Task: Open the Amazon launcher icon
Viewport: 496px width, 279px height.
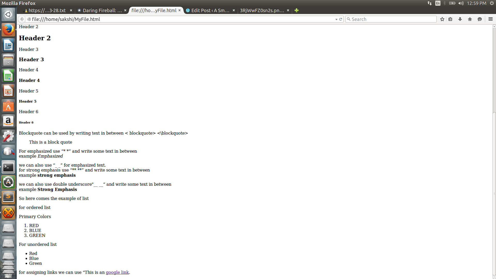Action: [8, 121]
